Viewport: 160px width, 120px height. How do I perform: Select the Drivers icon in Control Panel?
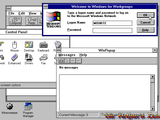29,59
